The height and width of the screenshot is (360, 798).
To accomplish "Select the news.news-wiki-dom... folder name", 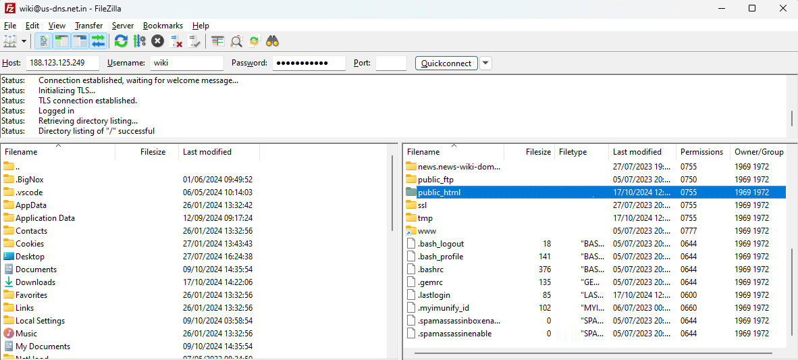I will point(459,167).
